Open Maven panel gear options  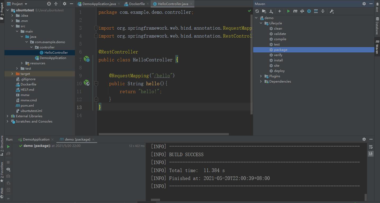tap(364, 4)
